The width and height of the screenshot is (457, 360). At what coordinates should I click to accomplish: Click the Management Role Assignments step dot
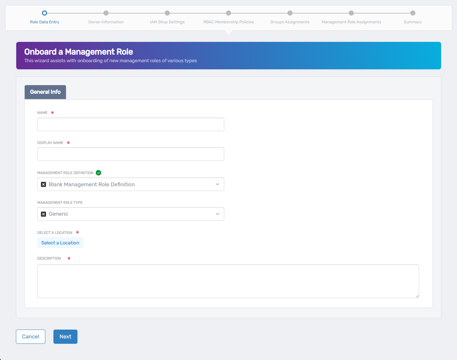click(x=351, y=13)
